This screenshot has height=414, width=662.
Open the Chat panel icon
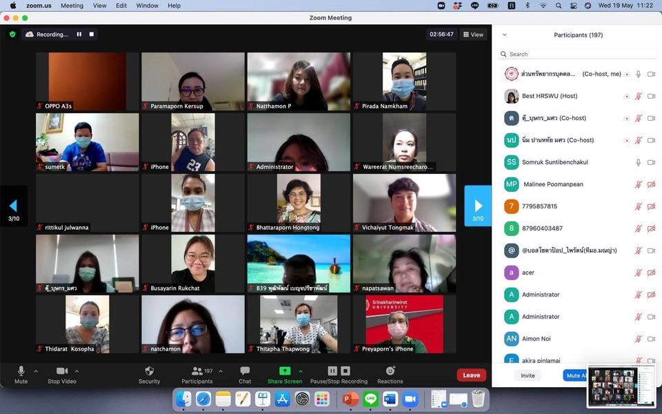pyautogui.click(x=245, y=371)
